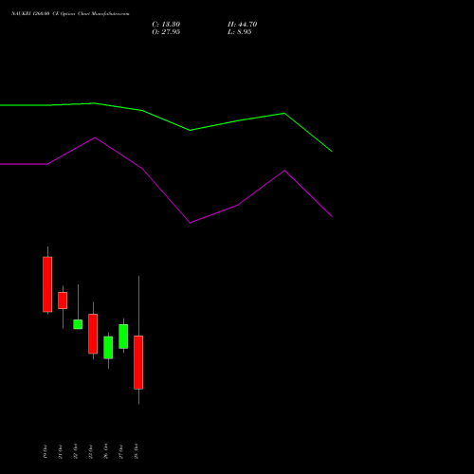Select the high value H: 44.70
Image resolution: width=474 pixels, height=474 pixels.
coord(242,25)
